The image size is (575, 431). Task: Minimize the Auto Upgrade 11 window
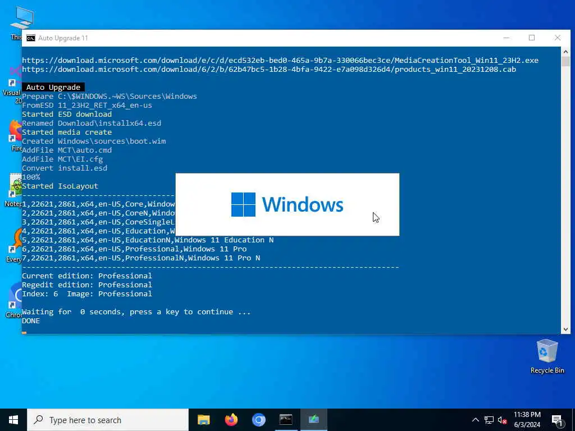coord(506,38)
